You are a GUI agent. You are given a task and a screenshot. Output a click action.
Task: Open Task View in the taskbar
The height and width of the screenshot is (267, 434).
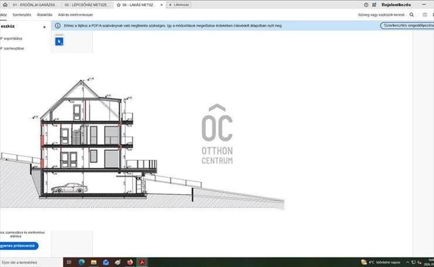click(69, 262)
